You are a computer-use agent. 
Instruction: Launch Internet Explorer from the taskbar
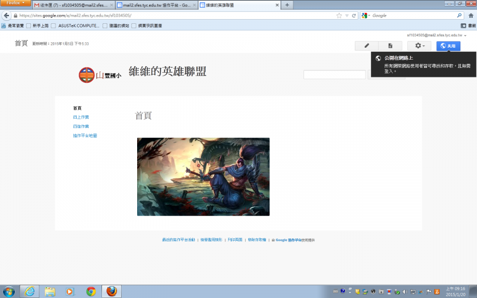click(x=29, y=291)
